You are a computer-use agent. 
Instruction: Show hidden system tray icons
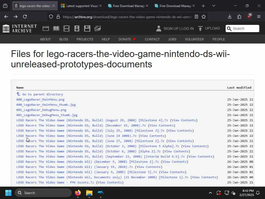210,193
